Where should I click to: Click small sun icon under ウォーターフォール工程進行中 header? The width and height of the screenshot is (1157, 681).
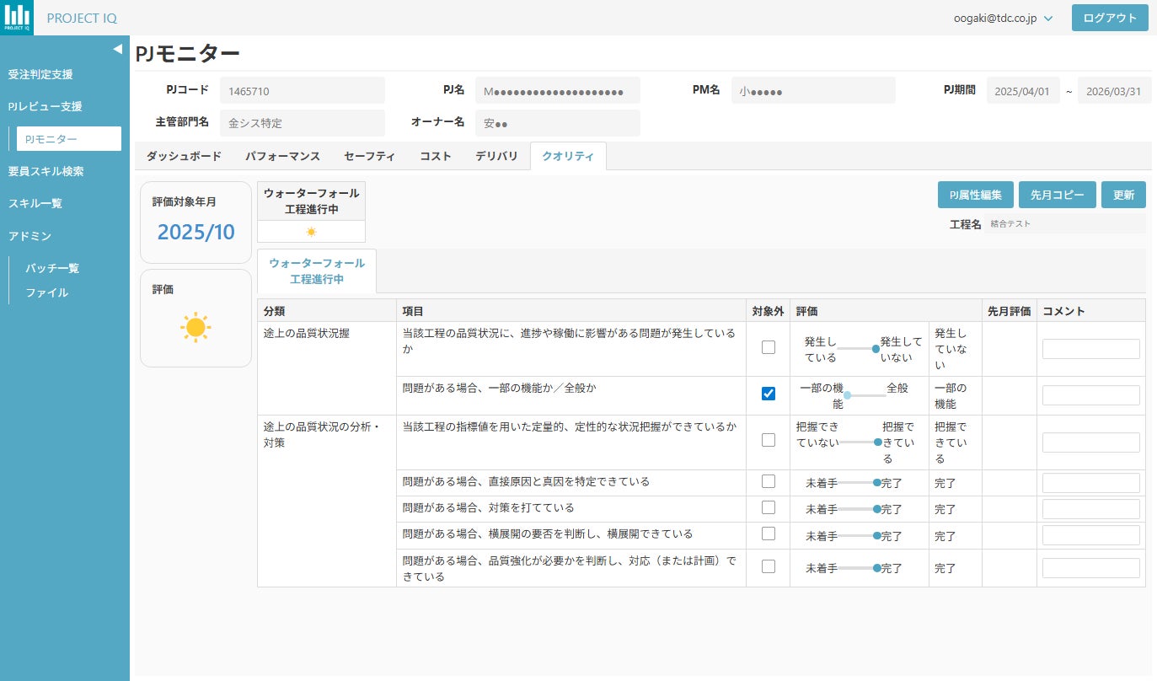point(311,232)
